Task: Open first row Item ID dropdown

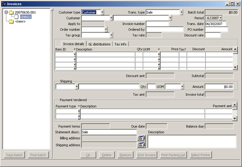Action: point(75,54)
